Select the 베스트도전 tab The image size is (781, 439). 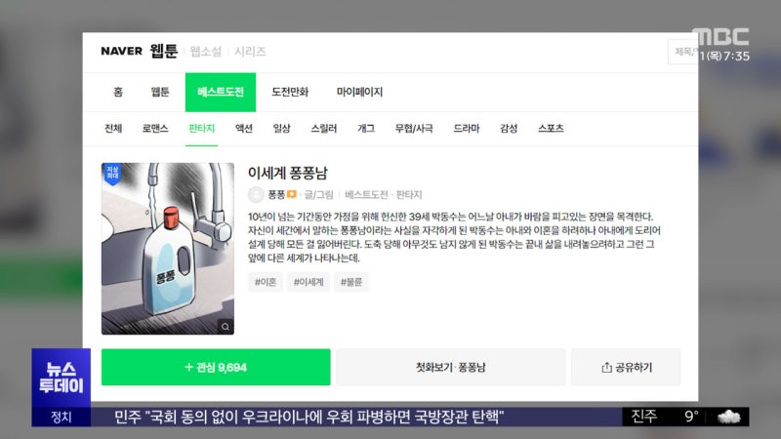click(x=220, y=93)
